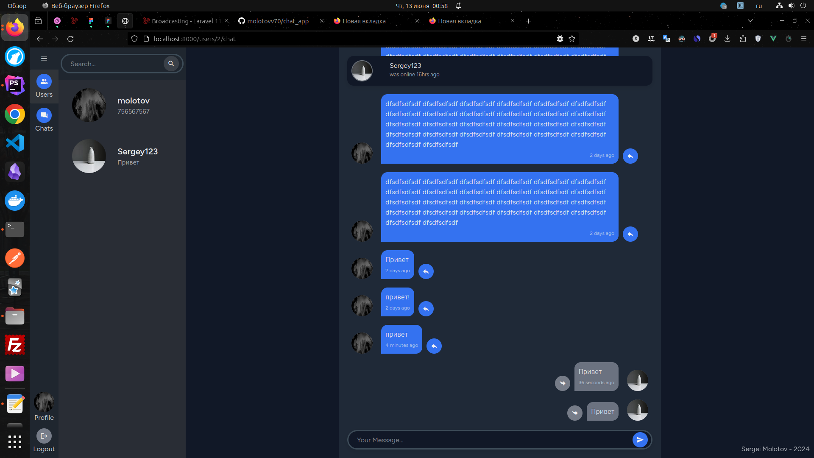Click the Users sidebar icon
The height and width of the screenshot is (458, 814).
coord(43,85)
